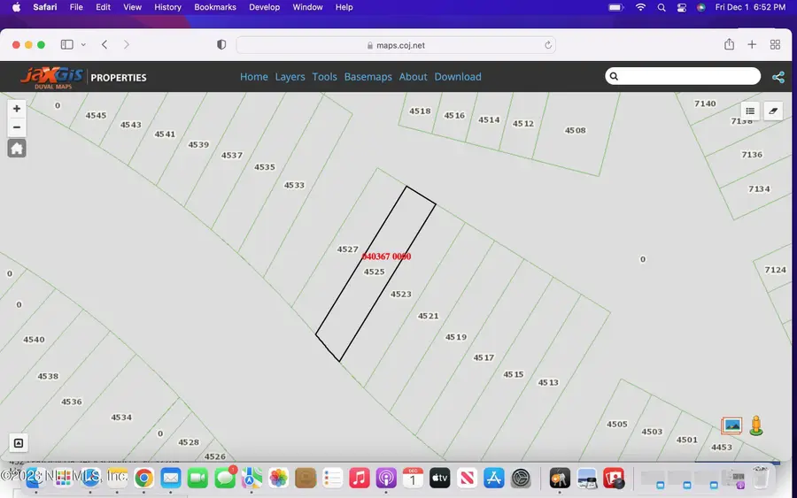Open the share icon in the JaxGIS header
Image resolution: width=797 pixels, height=498 pixels.
(778, 77)
